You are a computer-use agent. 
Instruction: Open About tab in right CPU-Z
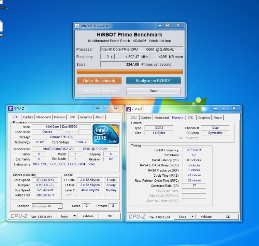pyautogui.click(x=218, y=118)
